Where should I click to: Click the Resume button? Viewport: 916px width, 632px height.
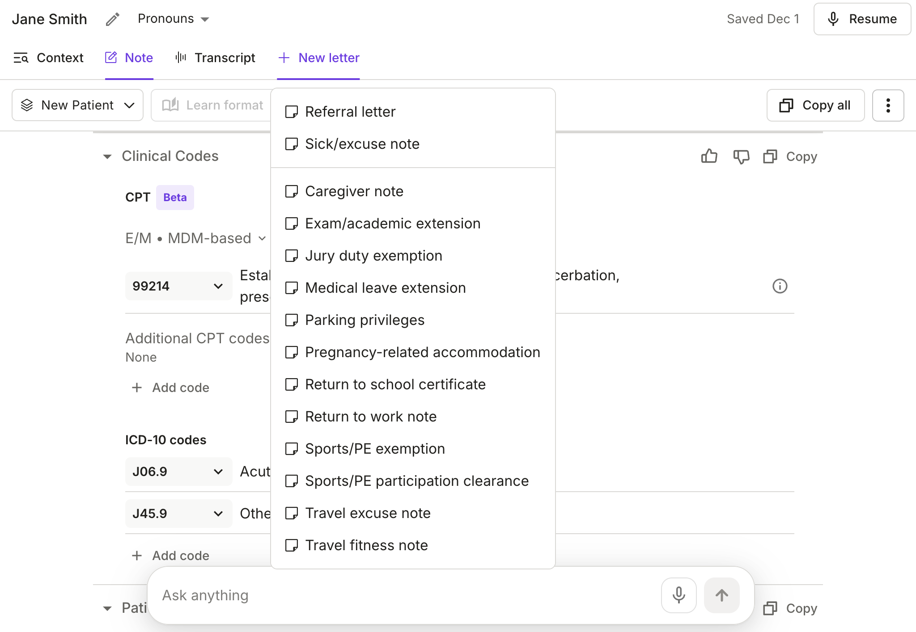click(x=862, y=19)
